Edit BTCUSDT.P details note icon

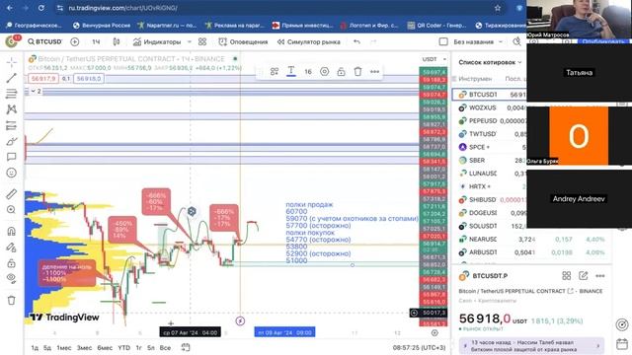pos(583,276)
